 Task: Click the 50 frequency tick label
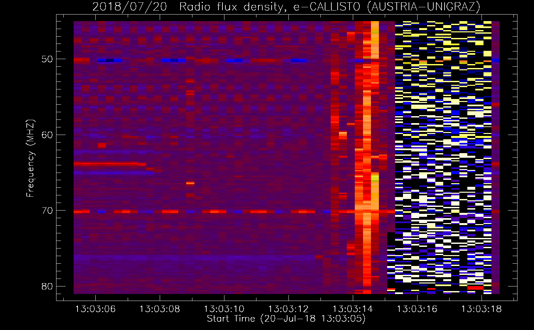coord(47,59)
